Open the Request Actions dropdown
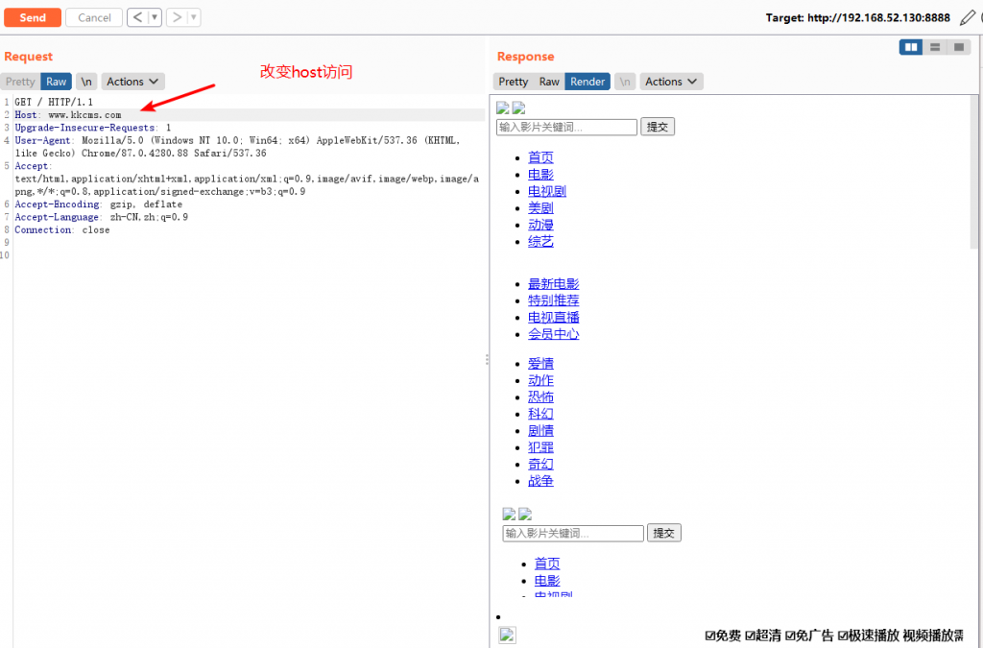The height and width of the screenshot is (648, 983). [x=132, y=82]
